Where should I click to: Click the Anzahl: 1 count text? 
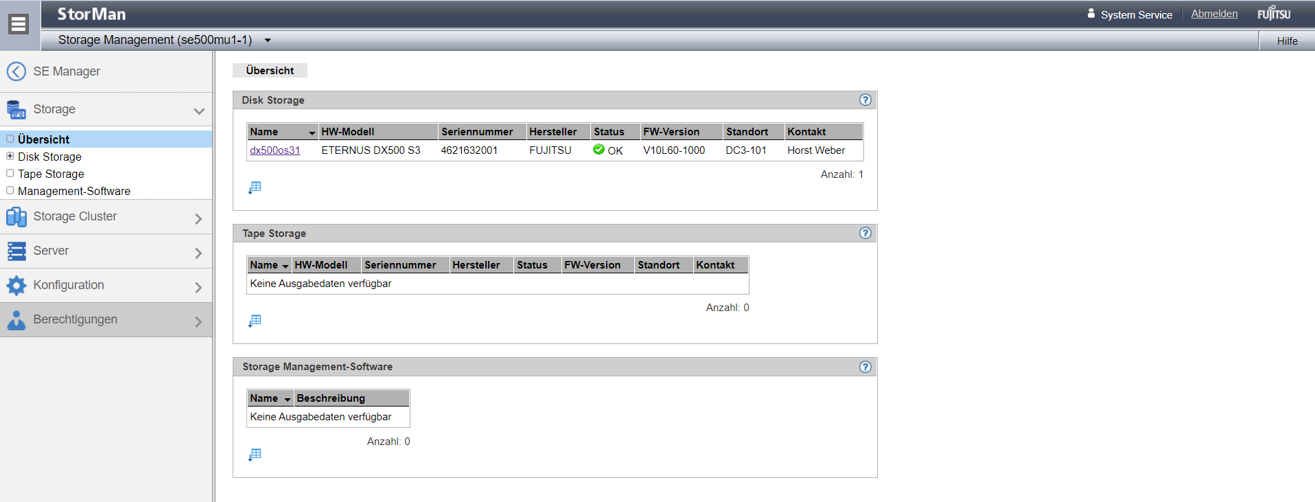(841, 174)
